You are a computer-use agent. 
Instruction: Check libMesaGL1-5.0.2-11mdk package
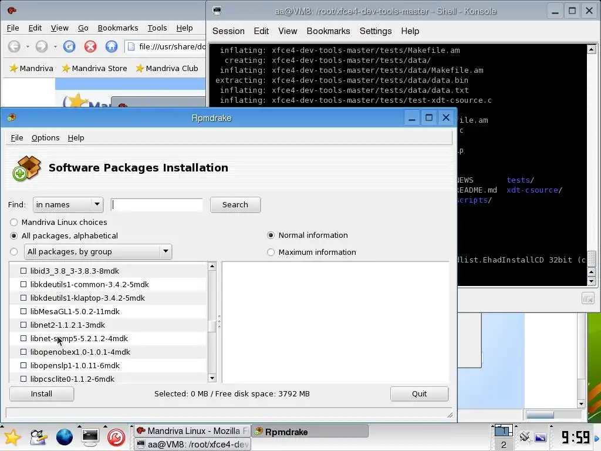(23, 311)
